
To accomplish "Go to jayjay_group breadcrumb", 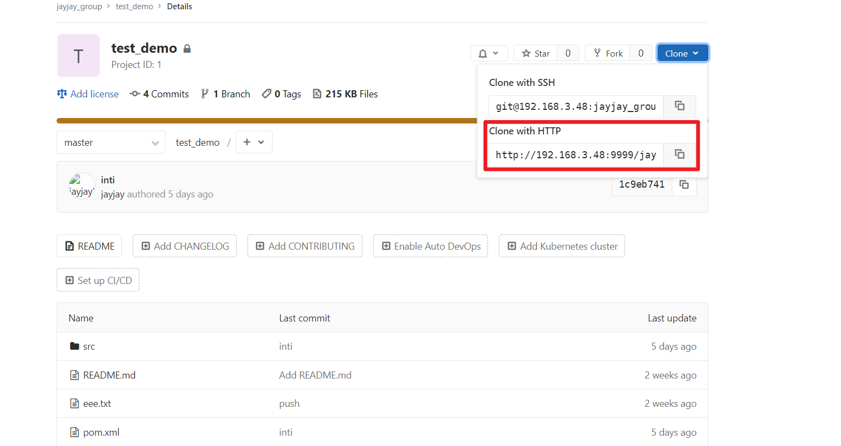I will click(79, 7).
